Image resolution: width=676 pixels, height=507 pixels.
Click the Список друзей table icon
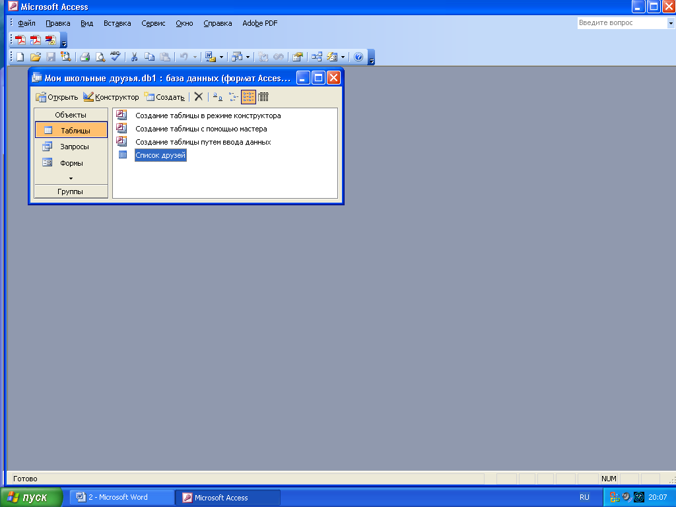123,154
